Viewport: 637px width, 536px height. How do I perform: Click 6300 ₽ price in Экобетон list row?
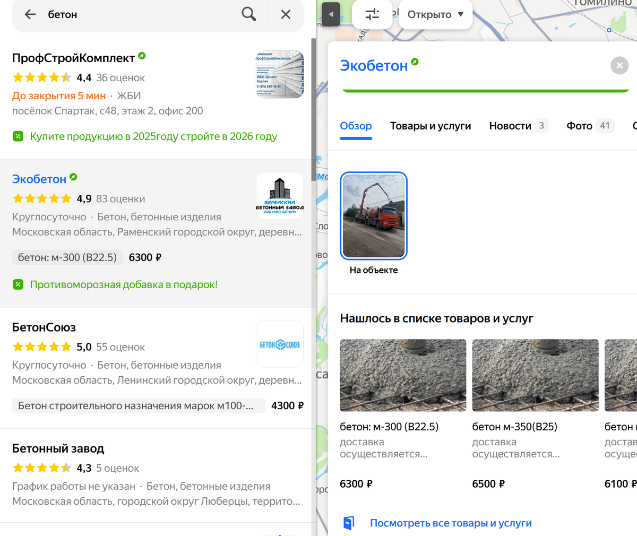tap(145, 257)
